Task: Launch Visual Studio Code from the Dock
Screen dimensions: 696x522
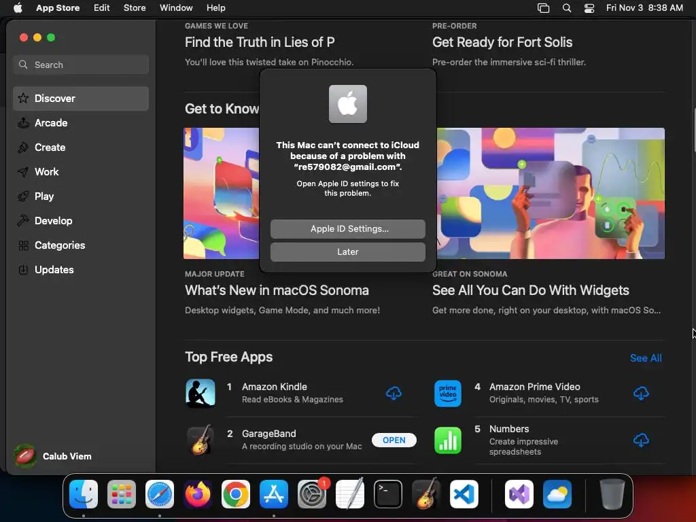Action: 464,494
